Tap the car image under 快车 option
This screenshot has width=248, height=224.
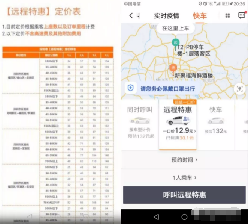tap(216, 121)
